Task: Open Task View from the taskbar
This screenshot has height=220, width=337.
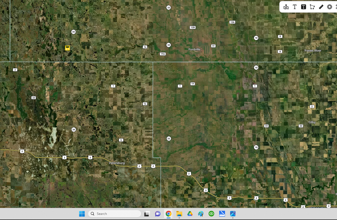Action: point(147,214)
